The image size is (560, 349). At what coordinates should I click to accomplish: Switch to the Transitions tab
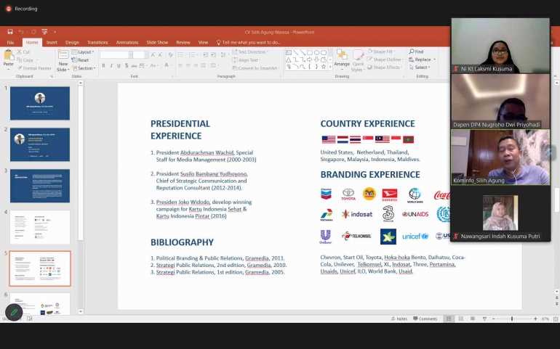coord(97,42)
